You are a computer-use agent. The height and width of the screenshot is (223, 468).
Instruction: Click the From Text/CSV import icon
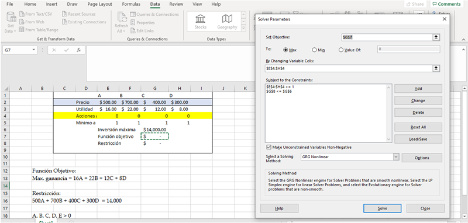click(22, 14)
